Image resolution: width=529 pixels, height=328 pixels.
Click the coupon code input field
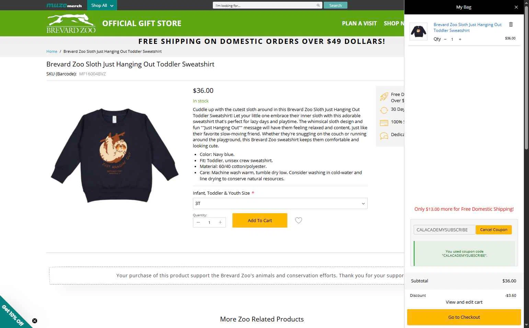click(x=444, y=230)
